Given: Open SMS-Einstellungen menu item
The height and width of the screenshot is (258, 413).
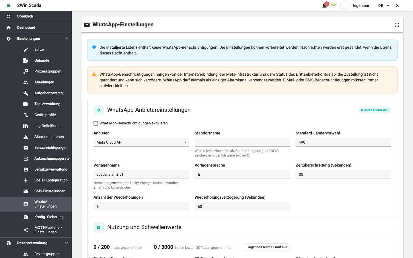Looking at the screenshot, I should tap(36, 191).
